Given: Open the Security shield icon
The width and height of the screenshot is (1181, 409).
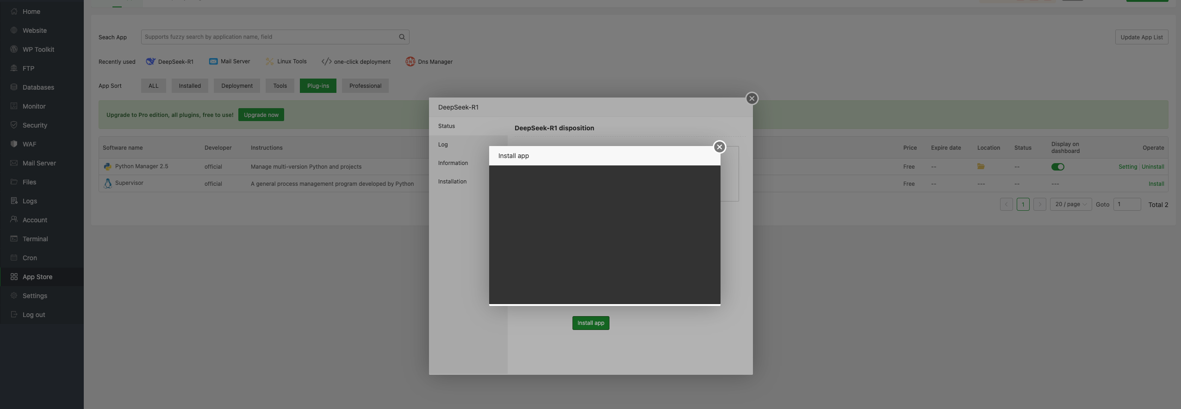Looking at the screenshot, I should 14,125.
